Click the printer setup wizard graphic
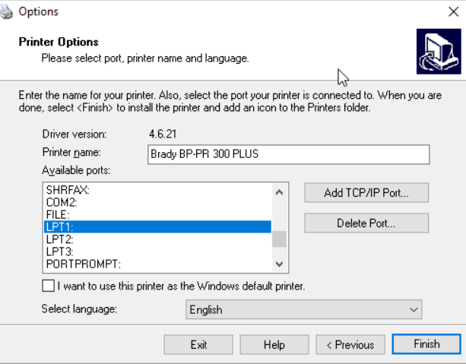The image size is (466, 364). (439, 52)
